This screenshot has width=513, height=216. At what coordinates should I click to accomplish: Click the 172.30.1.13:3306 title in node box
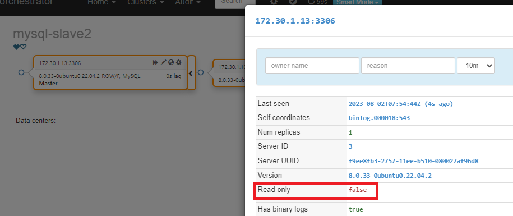[60, 63]
